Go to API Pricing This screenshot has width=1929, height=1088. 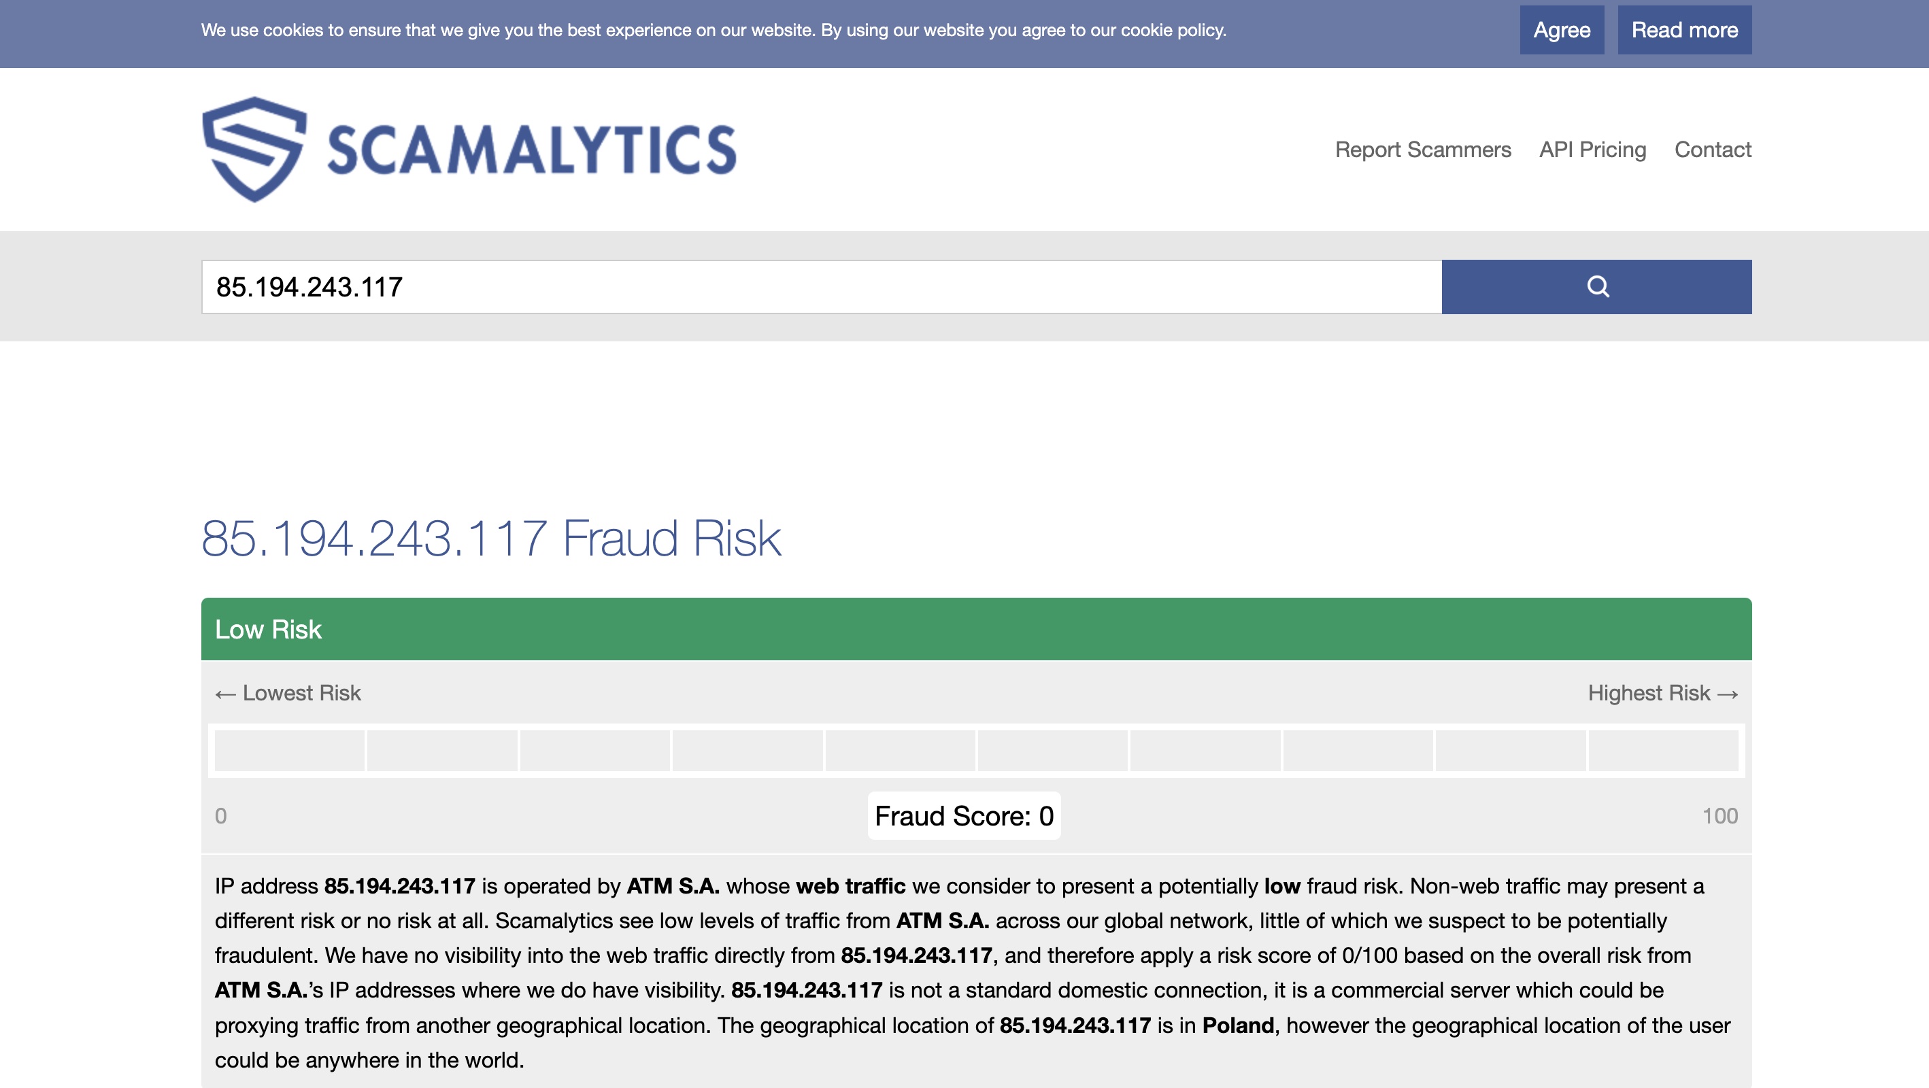coord(1592,150)
